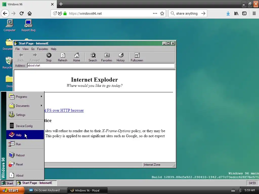Select Windows 96 - Mypal taskbar item
This screenshot has height=194, width=259.
pyautogui.click(x=88, y=190)
